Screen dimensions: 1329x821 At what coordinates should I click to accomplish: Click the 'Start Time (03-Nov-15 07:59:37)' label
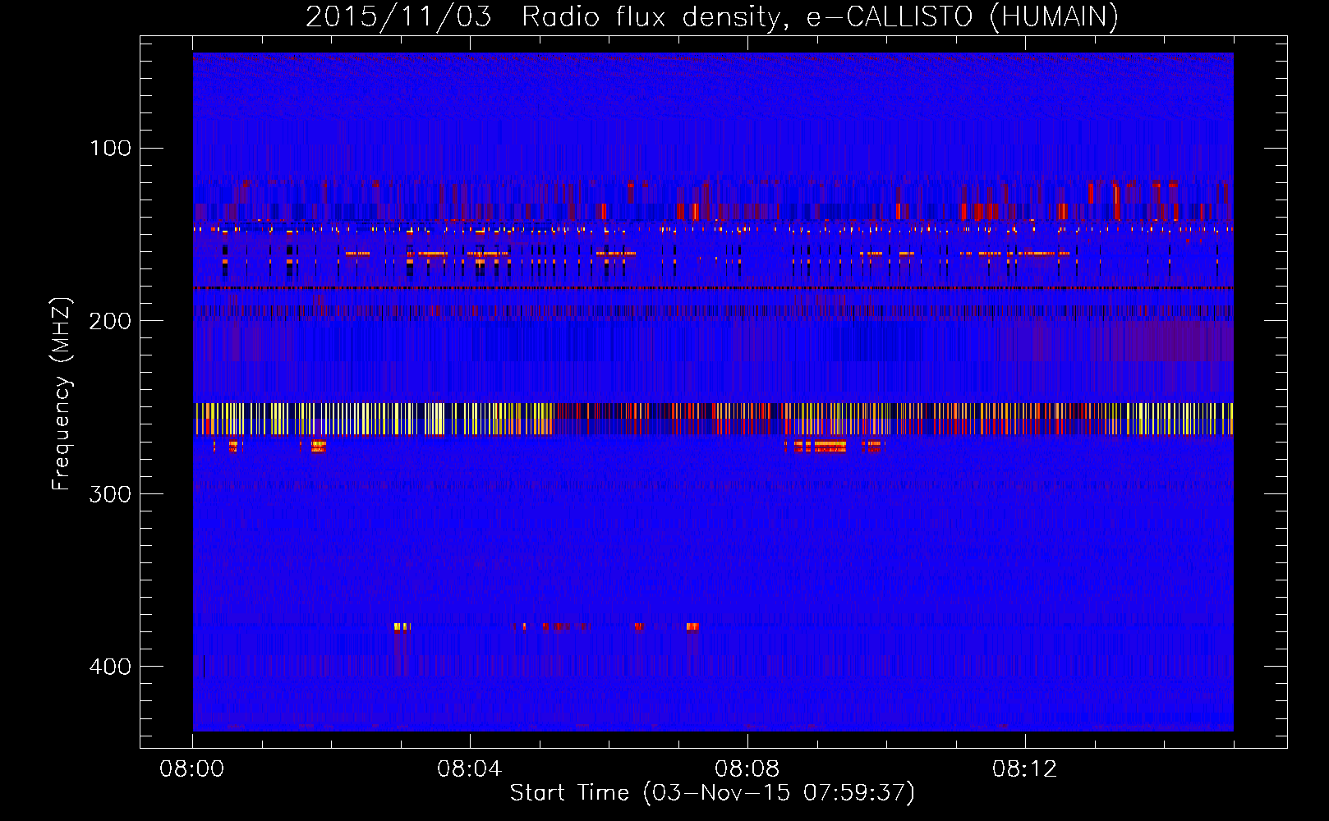(712, 793)
